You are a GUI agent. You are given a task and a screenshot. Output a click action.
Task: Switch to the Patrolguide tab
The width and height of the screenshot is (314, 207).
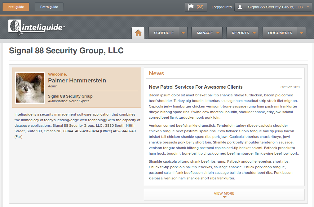click(x=49, y=7)
